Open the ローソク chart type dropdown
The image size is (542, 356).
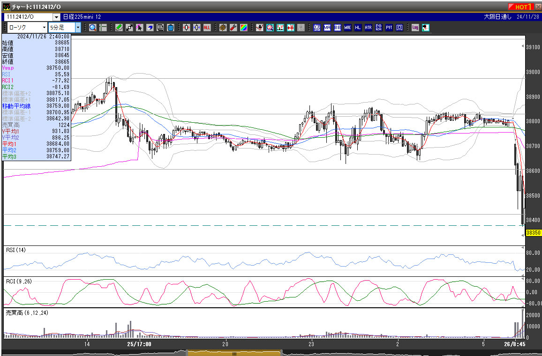27,28
